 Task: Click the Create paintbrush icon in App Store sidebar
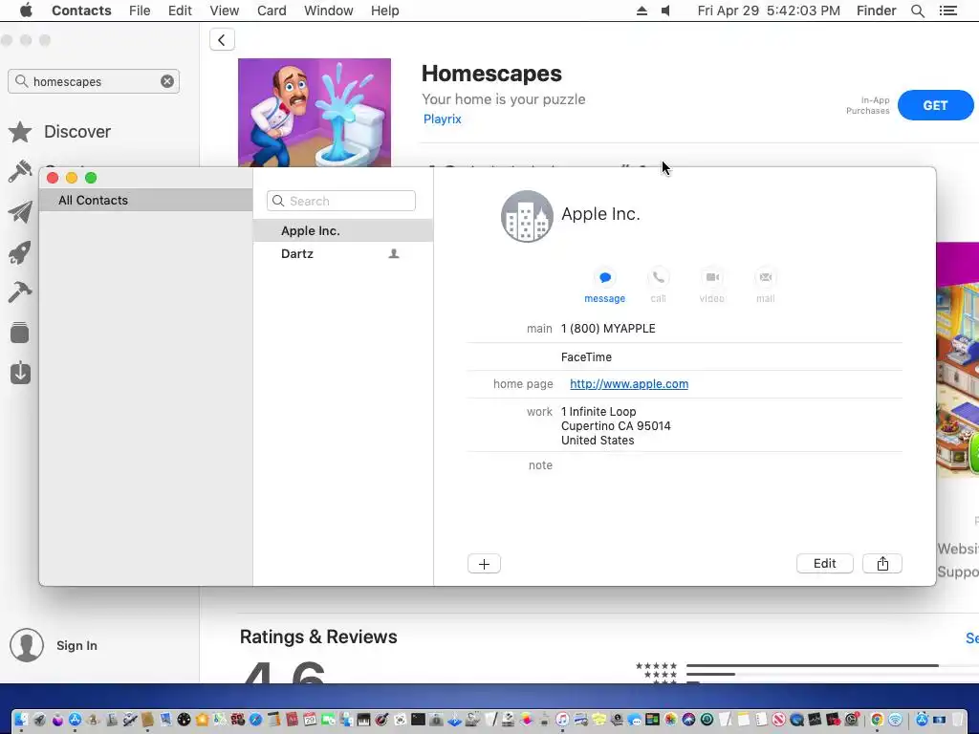tap(20, 171)
